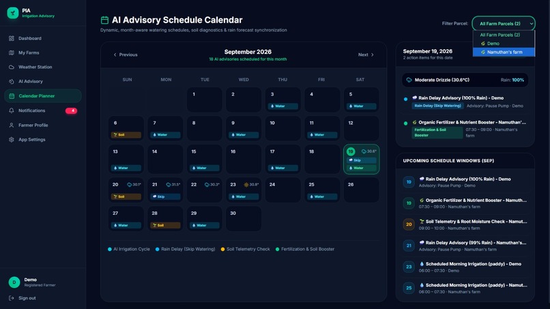Screen dimensions: 550x309
Task: Open Scheduled Morning Irrigation item on 23
Action: click(x=465, y=267)
